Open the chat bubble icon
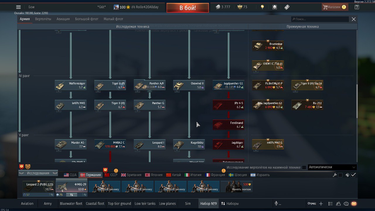The image size is (375, 211). click(x=346, y=203)
